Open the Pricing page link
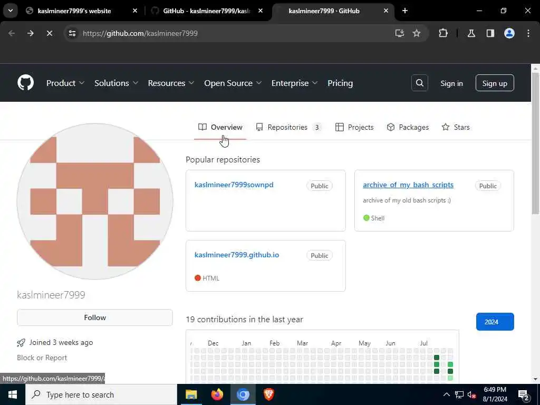Viewport: 540px width, 405px height. [x=340, y=83]
